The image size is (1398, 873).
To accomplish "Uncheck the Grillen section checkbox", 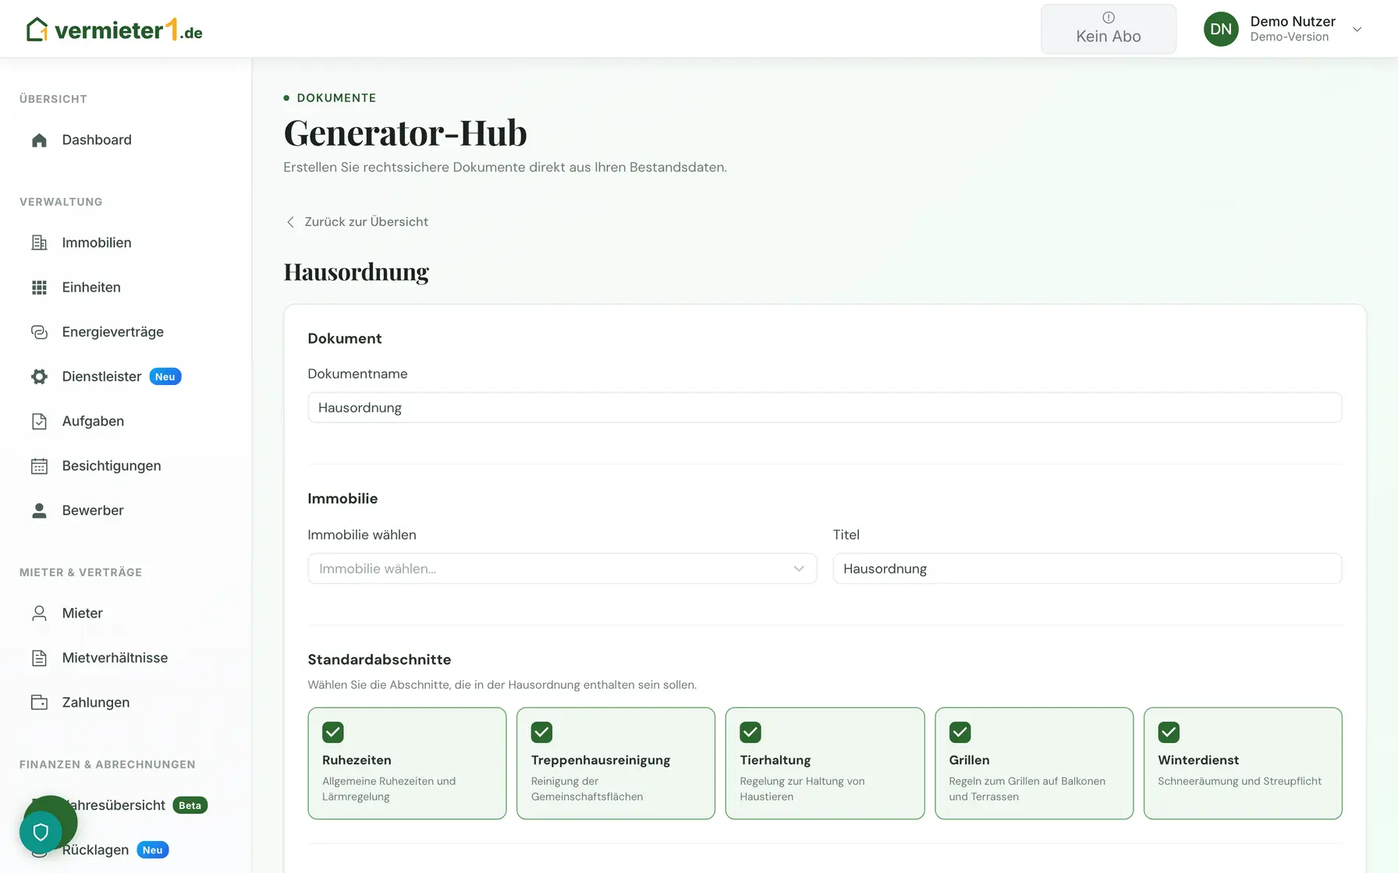I will [x=960, y=732].
